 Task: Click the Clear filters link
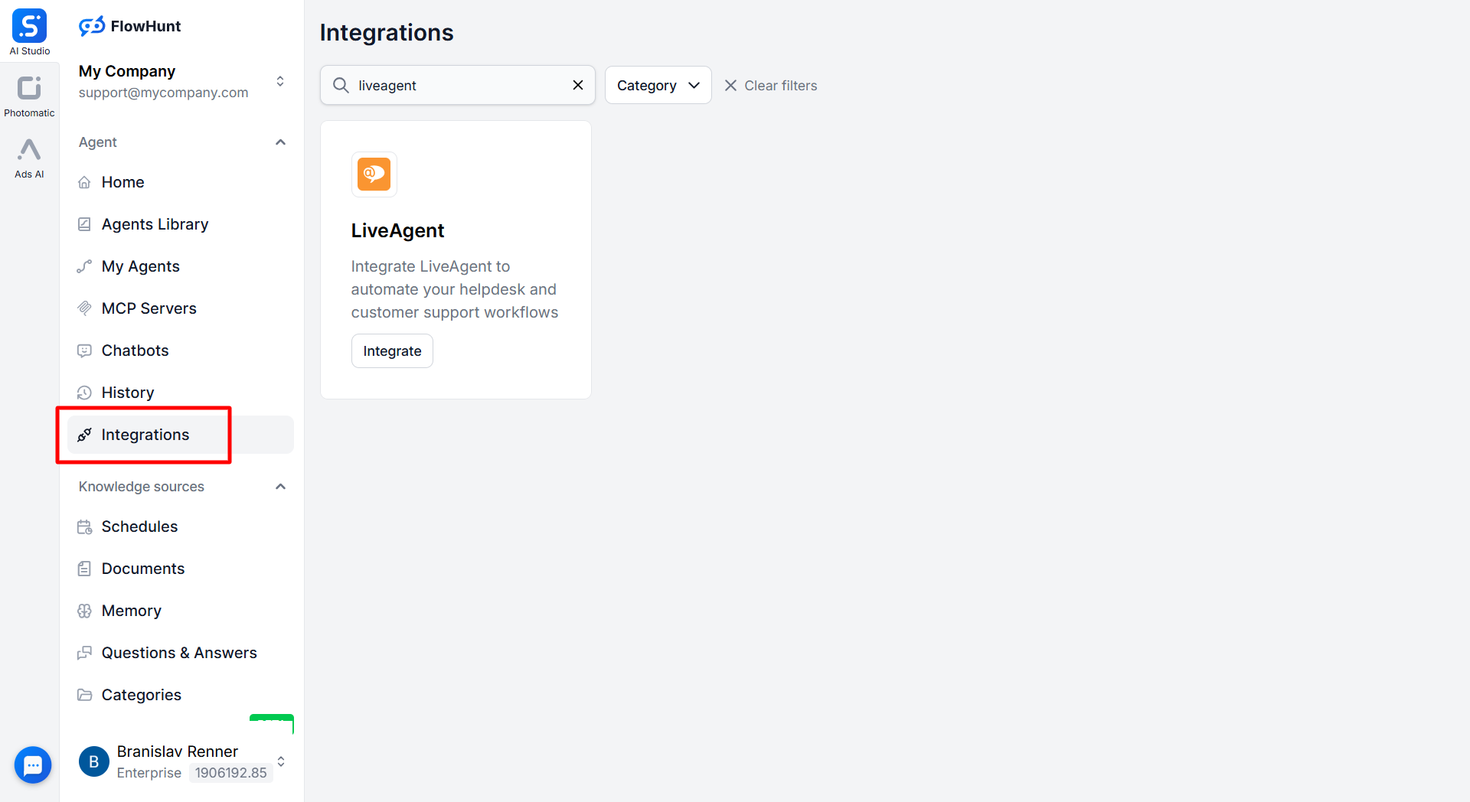[771, 85]
